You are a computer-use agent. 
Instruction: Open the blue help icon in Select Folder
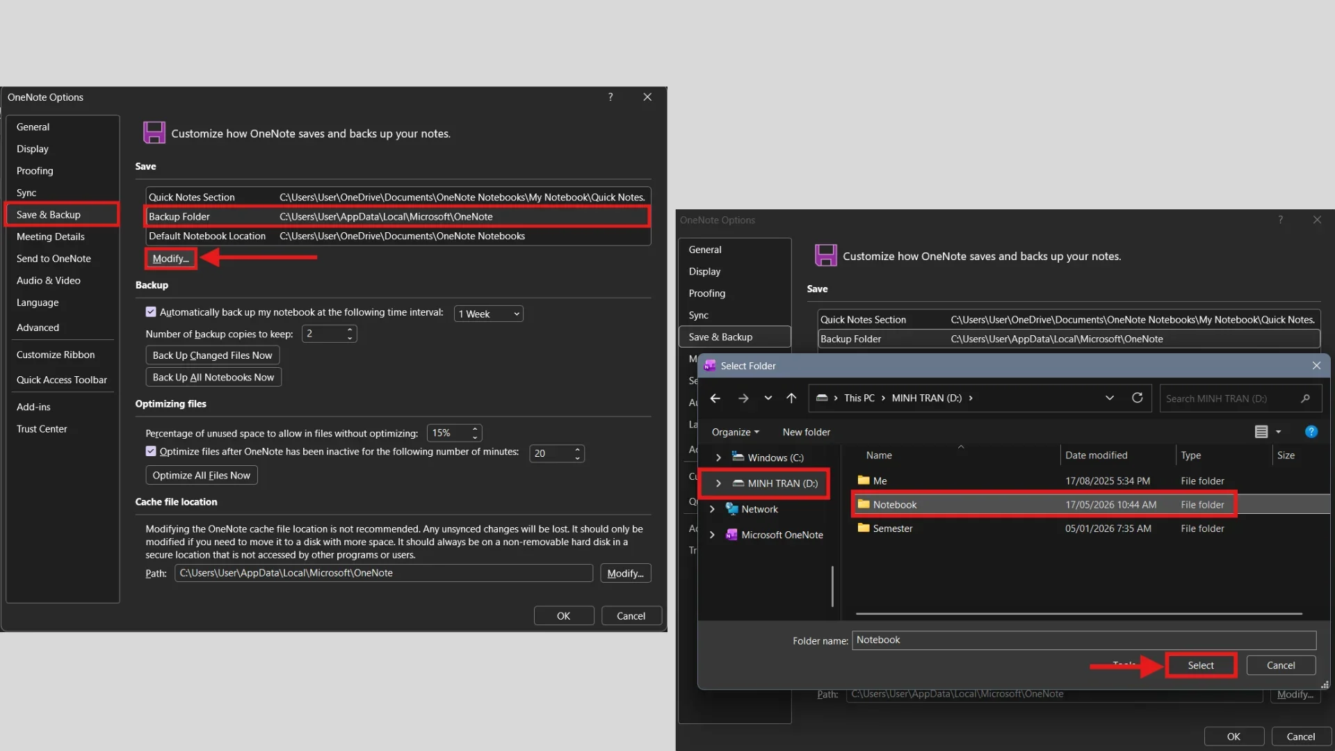click(1311, 432)
